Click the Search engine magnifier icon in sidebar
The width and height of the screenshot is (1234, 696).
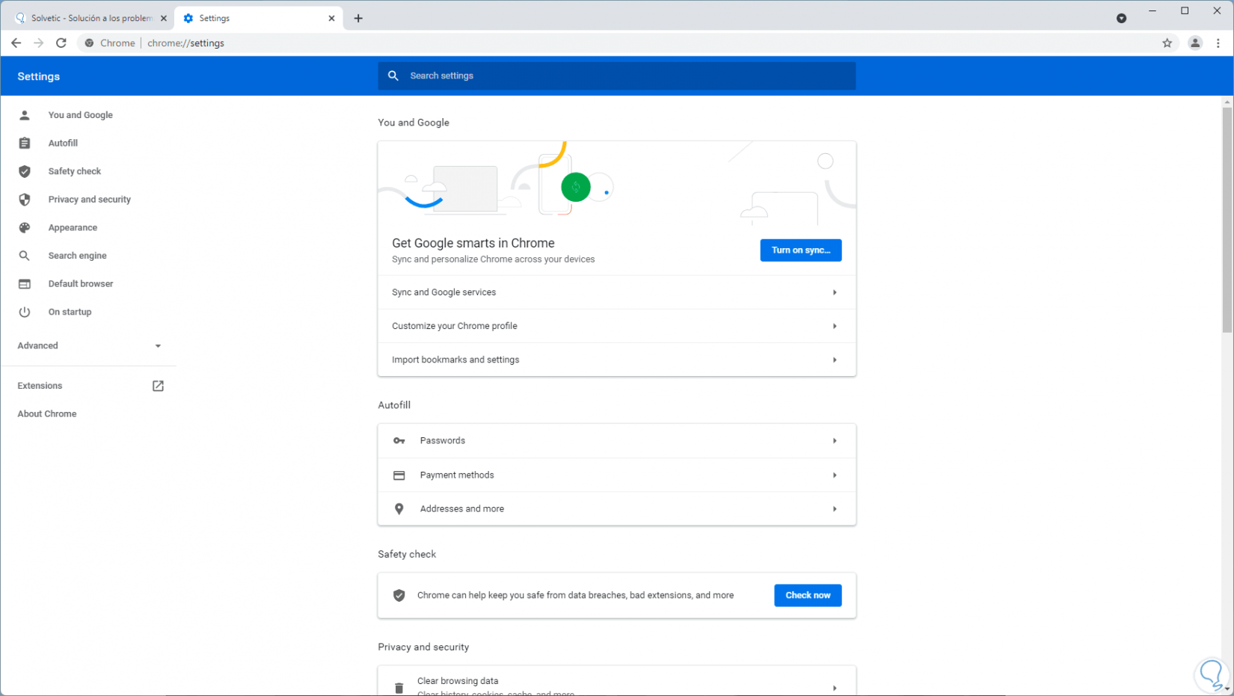point(25,256)
